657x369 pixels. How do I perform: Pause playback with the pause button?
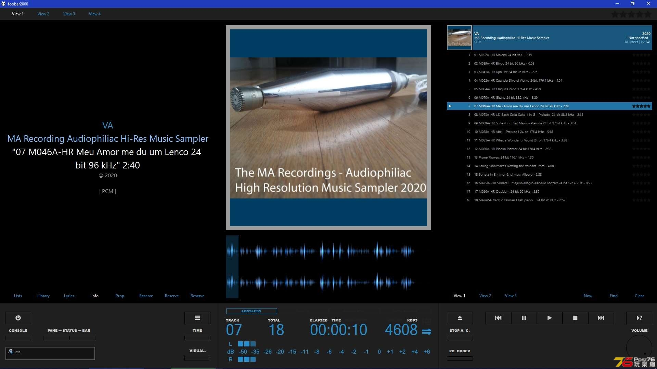[x=524, y=318]
